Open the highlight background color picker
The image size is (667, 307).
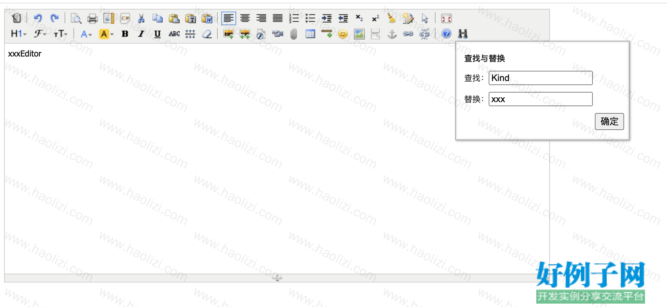point(106,34)
